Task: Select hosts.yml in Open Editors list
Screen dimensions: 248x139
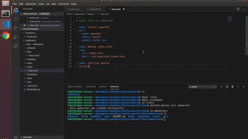Action: point(42,18)
